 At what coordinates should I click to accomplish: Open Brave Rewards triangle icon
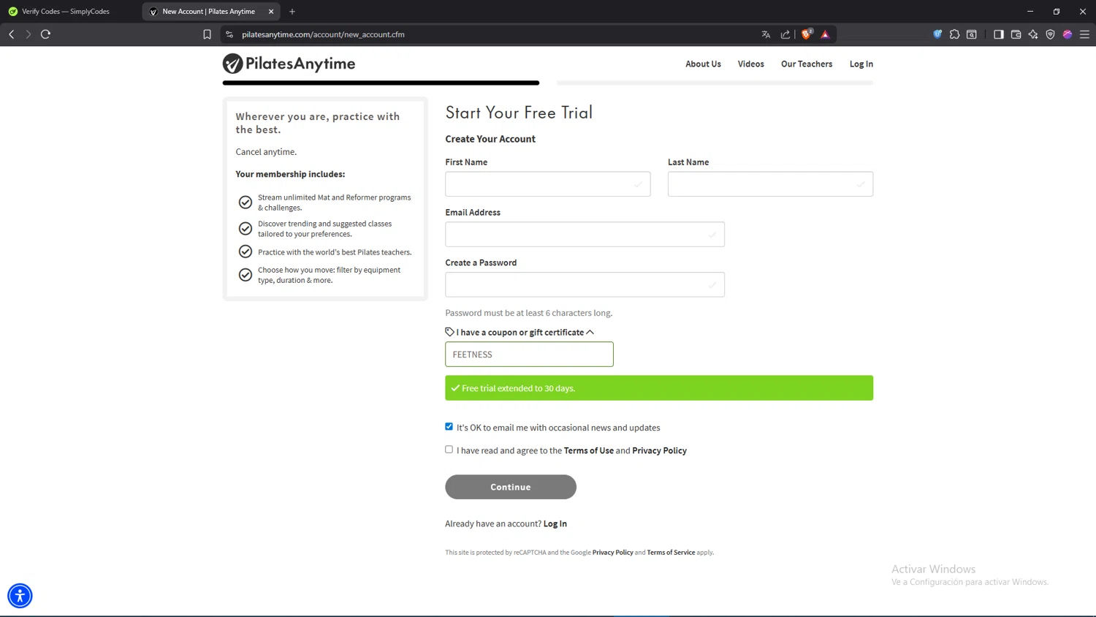(x=825, y=34)
